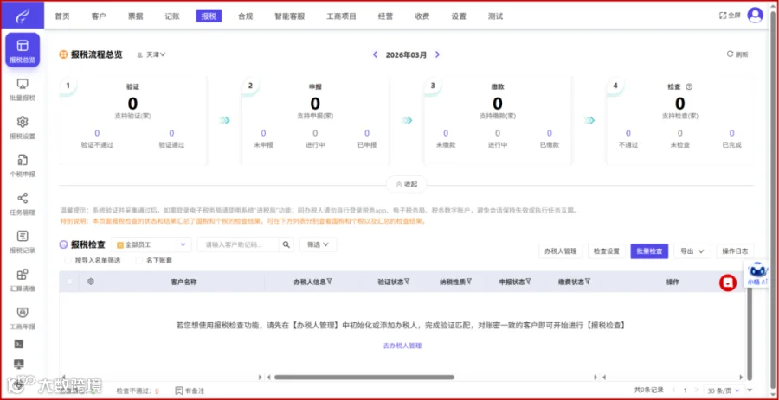Image resolution: width=779 pixels, height=400 pixels.
Task: Click the feather logo at top left
Action: (23, 16)
